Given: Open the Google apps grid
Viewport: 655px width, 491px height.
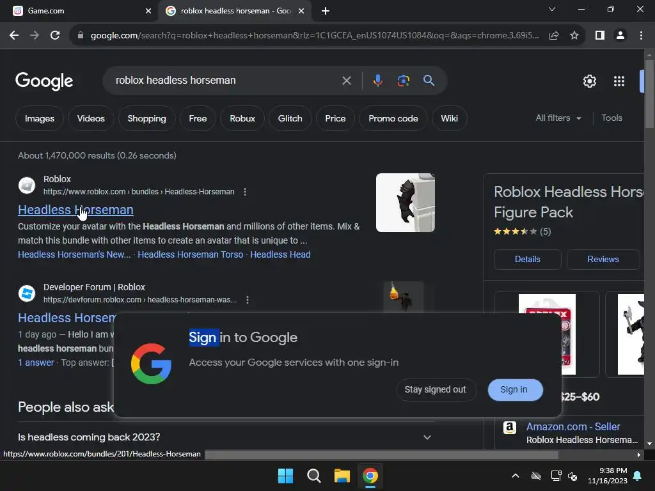Looking at the screenshot, I should tap(619, 81).
